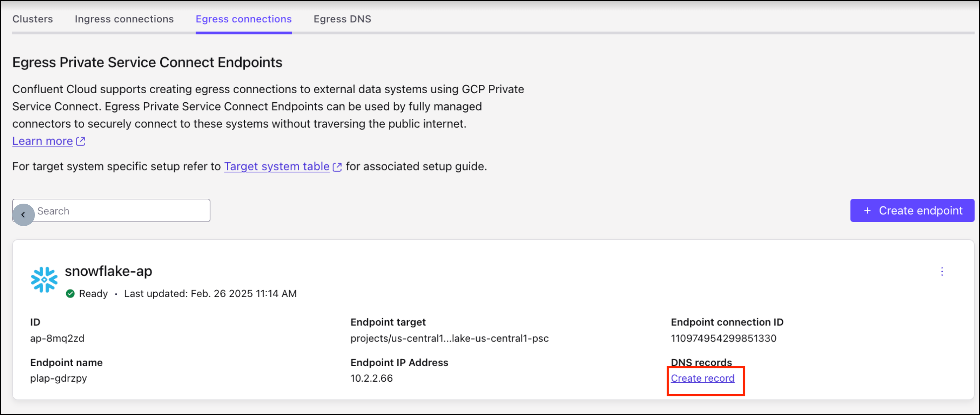980x415 pixels.
Task: Select the endpoint ID ap-8mq2zd
Action: tap(57, 338)
